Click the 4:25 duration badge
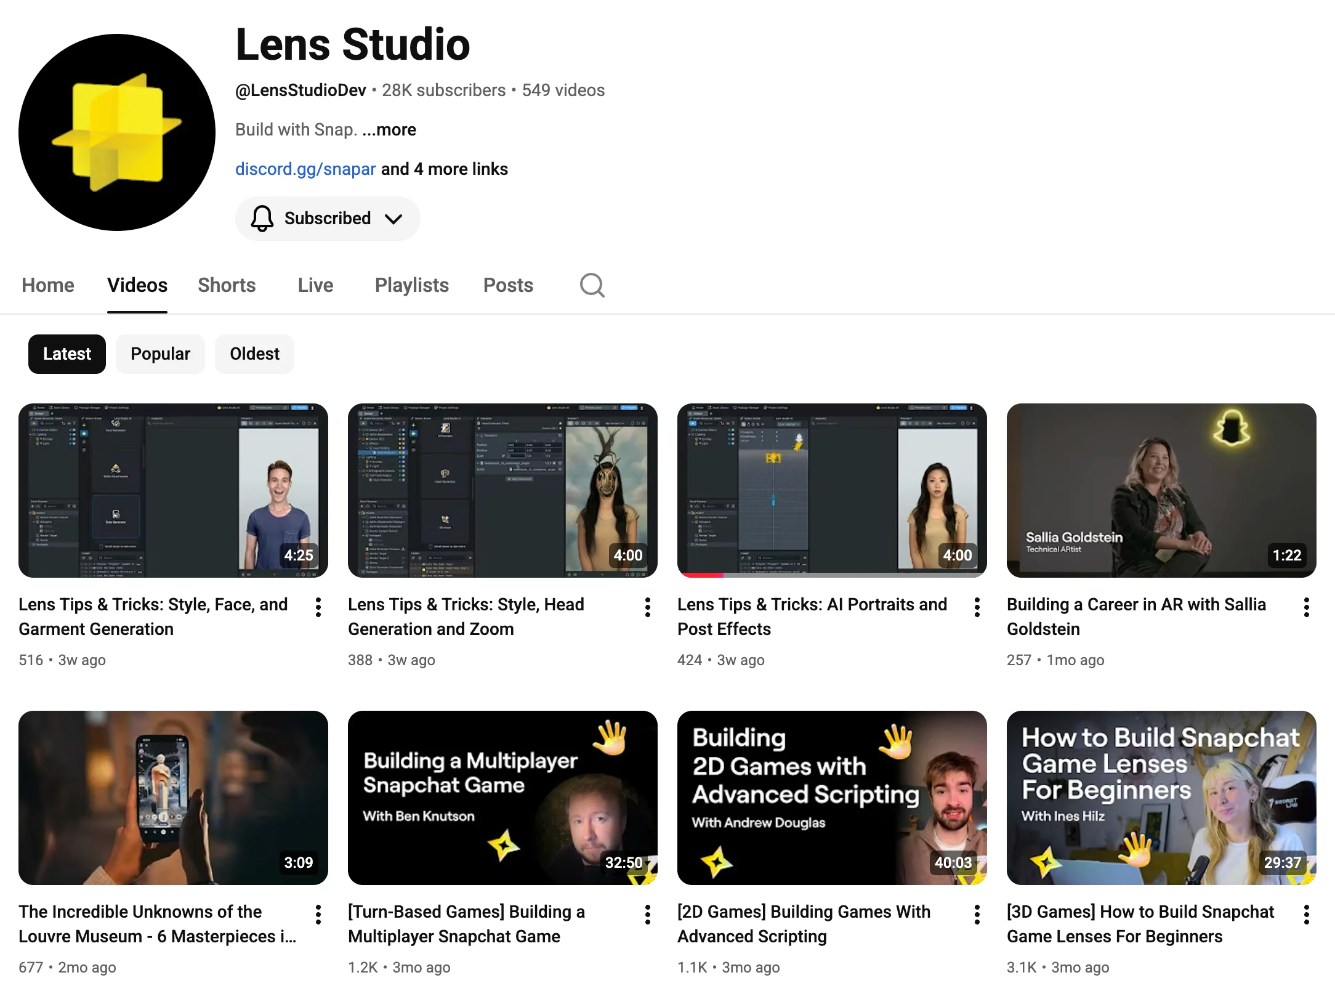This screenshot has height=999, width=1335. tap(299, 555)
